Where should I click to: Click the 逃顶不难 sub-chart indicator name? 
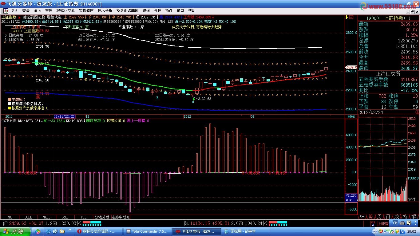(9, 121)
